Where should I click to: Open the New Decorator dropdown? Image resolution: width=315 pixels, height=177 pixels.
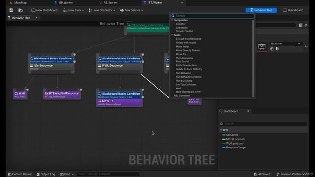coord(102,10)
